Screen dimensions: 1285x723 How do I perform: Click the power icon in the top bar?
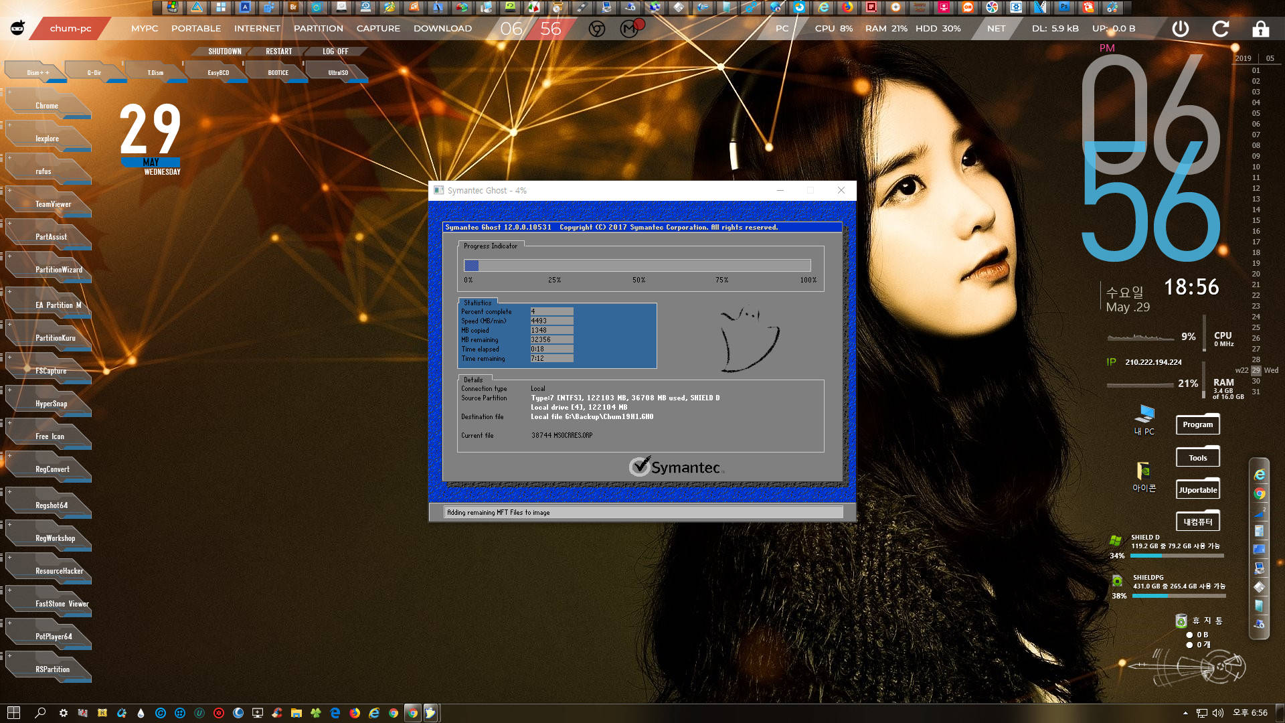1181,29
